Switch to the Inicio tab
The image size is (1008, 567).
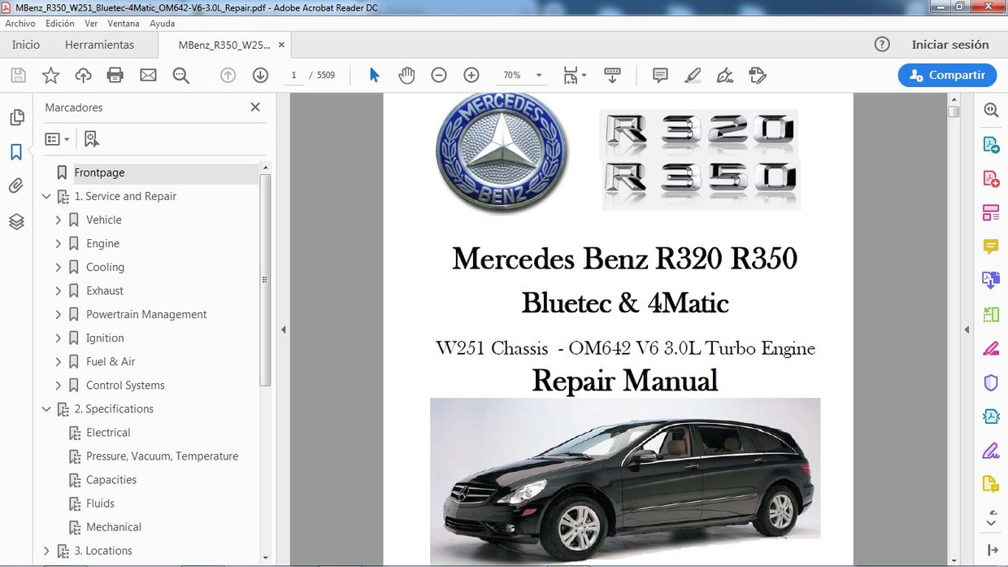pos(25,45)
